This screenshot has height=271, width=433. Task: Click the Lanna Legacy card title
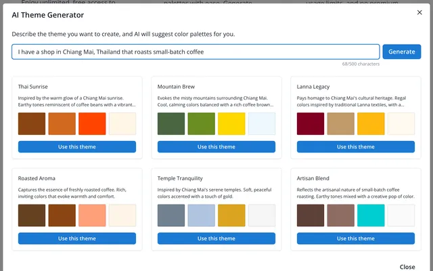[313, 87]
